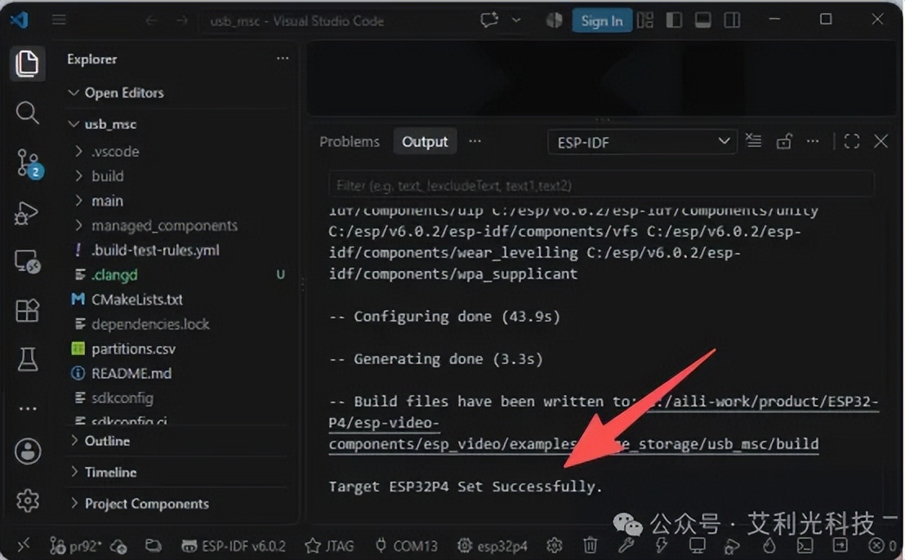905x560 pixels.
Task: Open the Customize Layout icon
Action: tap(645, 20)
